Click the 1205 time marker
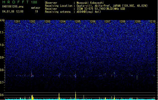The height and width of the screenshot is (100, 158). click(77, 21)
